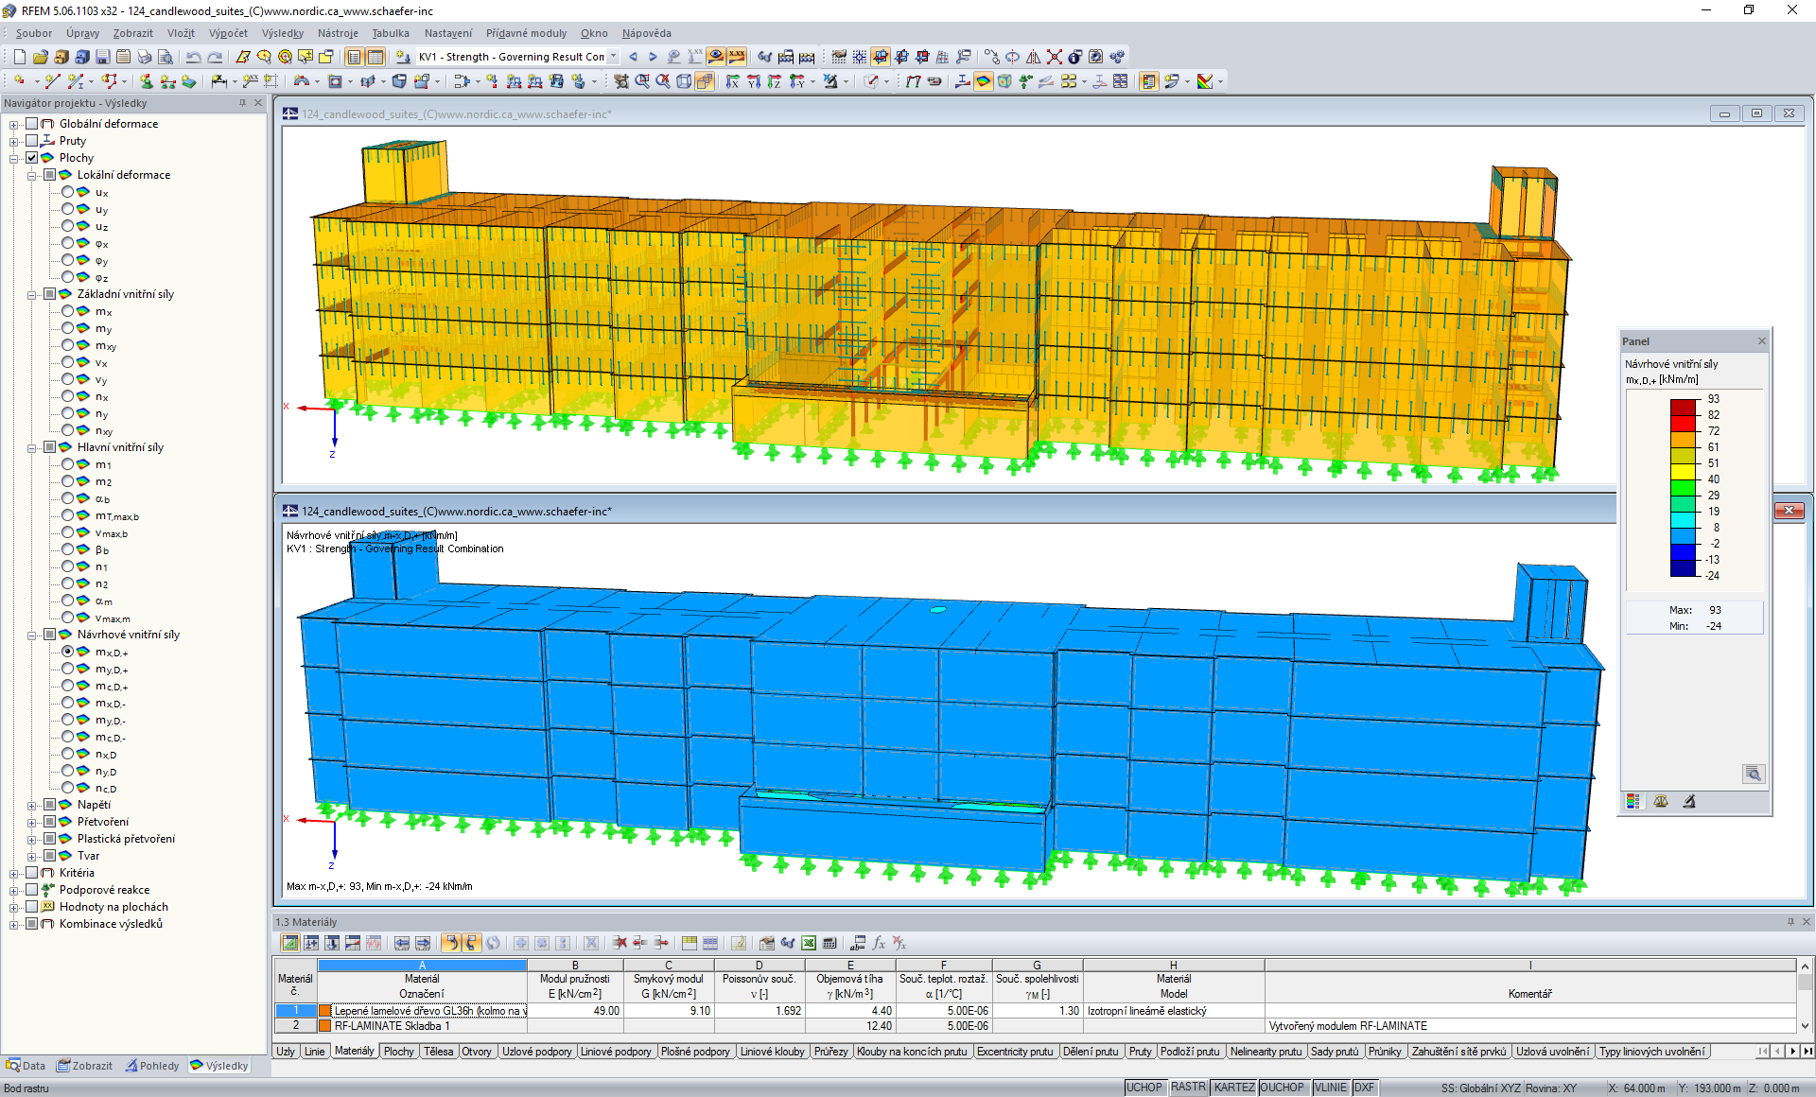Export the Materials table to Excel
This screenshot has height=1097, width=1816.
[809, 944]
